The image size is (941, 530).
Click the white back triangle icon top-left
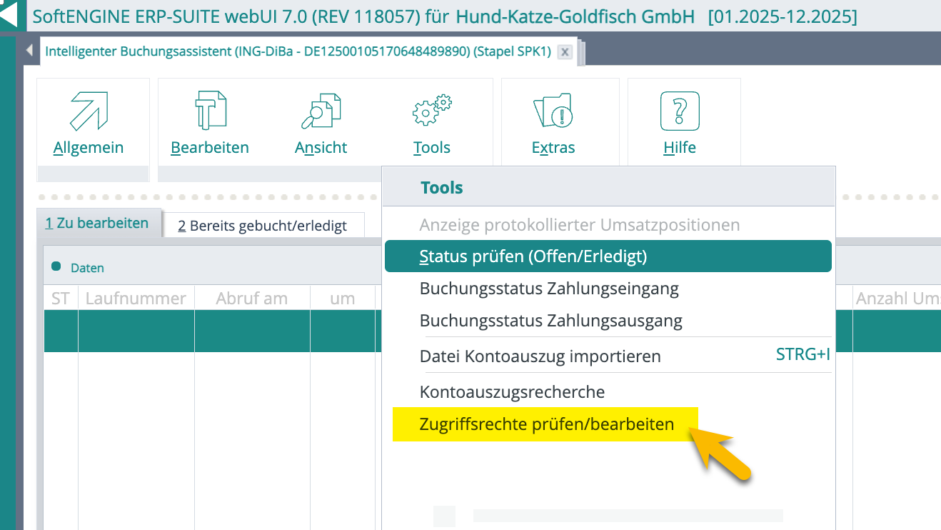pyautogui.click(x=11, y=15)
